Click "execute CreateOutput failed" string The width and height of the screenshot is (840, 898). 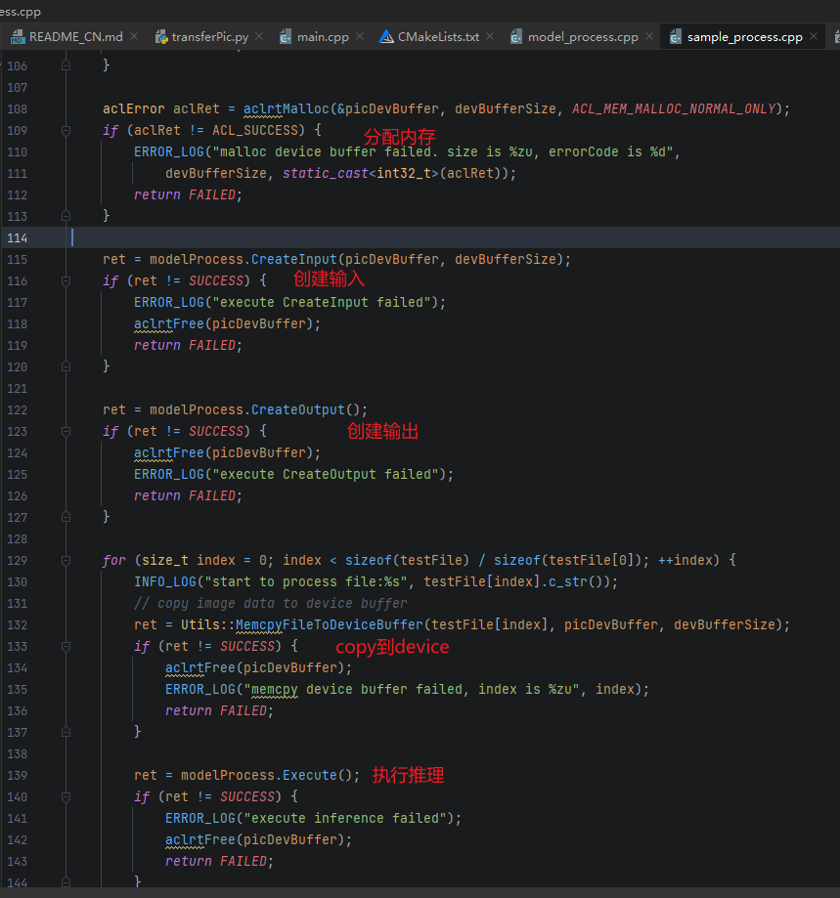click(326, 474)
